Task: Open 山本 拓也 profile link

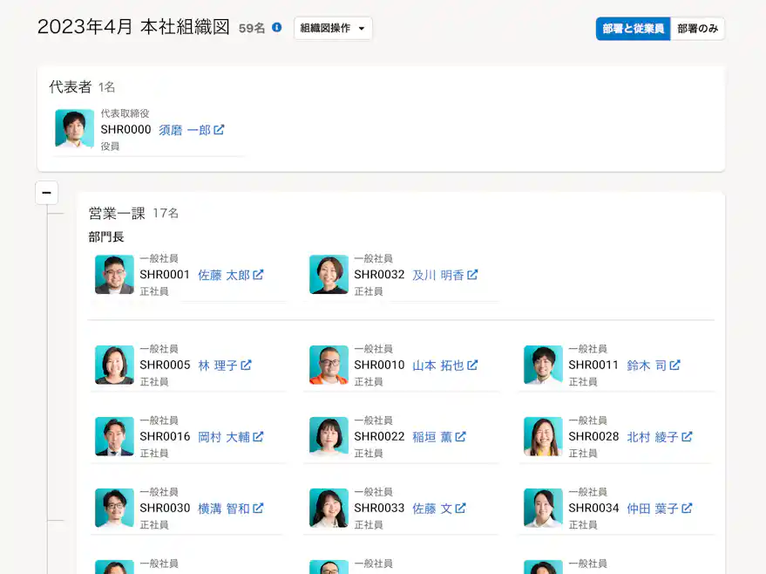Action: click(438, 366)
